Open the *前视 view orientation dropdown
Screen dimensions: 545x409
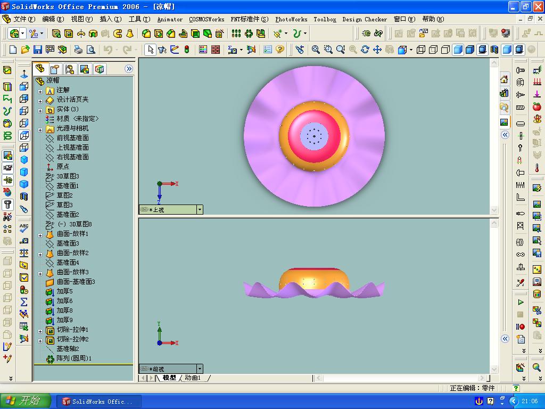(x=200, y=369)
